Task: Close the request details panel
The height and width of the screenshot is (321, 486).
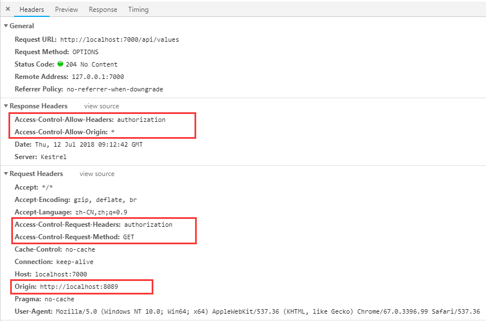Action: (8, 9)
